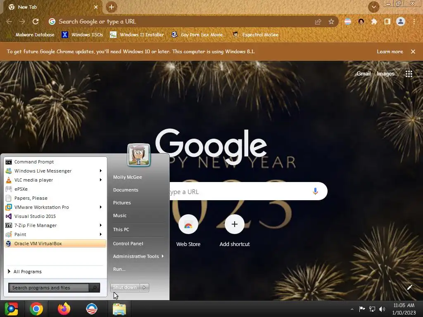Open Gmail link
Viewport: 423px width, 317px height.
pos(364,73)
